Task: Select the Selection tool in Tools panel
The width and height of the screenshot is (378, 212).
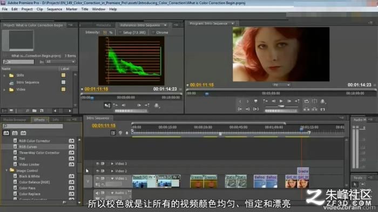Action: [x=355, y=184]
